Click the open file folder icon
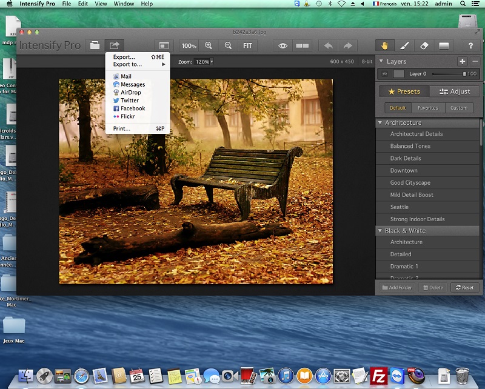 pyautogui.click(x=95, y=45)
